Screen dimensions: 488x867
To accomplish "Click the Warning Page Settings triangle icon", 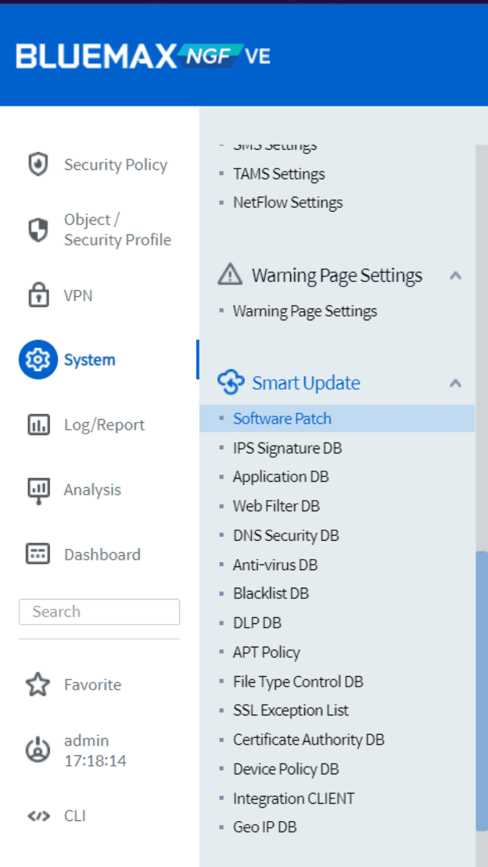I will pos(230,274).
